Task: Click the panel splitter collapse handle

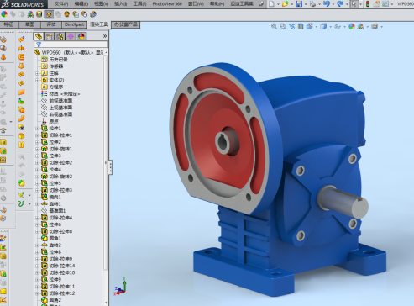Action: 111,167
